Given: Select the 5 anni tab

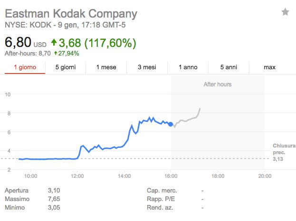Looking at the screenshot, I should (x=229, y=67).
